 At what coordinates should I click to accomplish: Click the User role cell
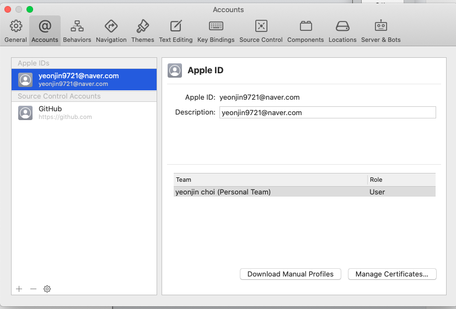[x=377, y=192]
